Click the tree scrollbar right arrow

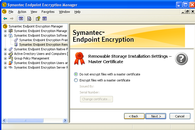coord(65,121)
